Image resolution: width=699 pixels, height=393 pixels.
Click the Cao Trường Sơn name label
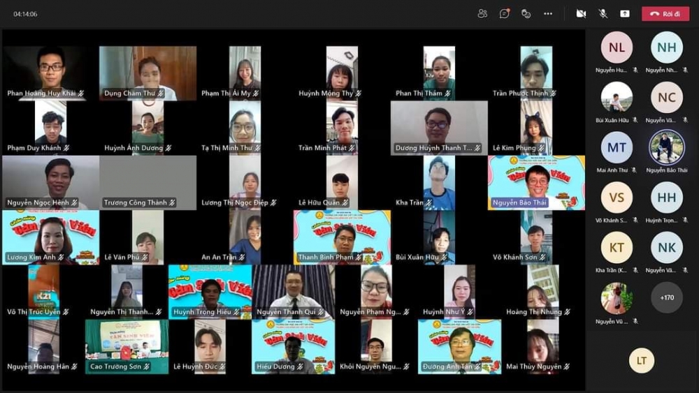pos(115,366)
